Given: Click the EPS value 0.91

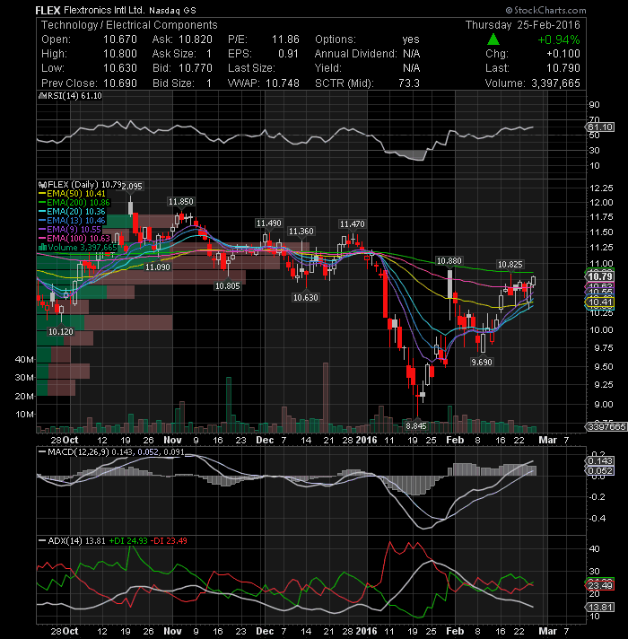Looking at the screenshot, I should click(288, 53).
